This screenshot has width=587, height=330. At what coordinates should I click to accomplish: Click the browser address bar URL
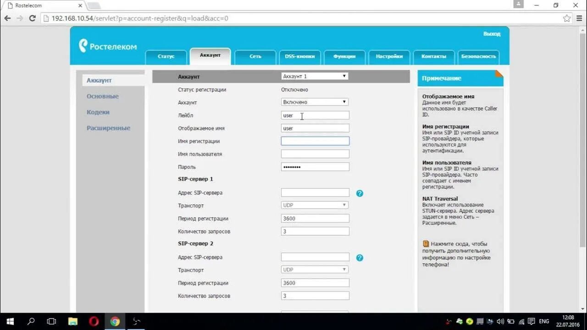coord(140,18)
